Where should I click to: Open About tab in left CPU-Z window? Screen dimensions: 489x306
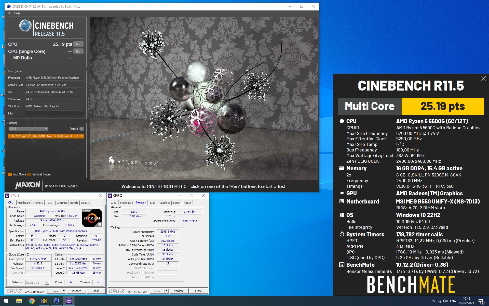tap(85, 203)
